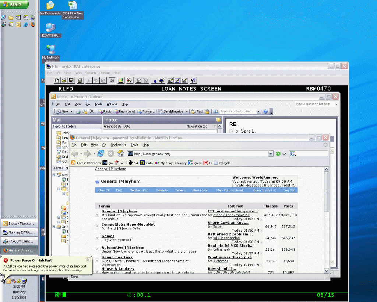Launch Internet Explorer from Quick Launch
The width and height of the screenshot is (377, 302).
click(x=25, y=25)
